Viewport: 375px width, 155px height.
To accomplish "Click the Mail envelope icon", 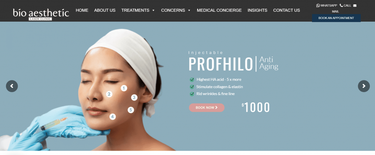I will 354,5.
